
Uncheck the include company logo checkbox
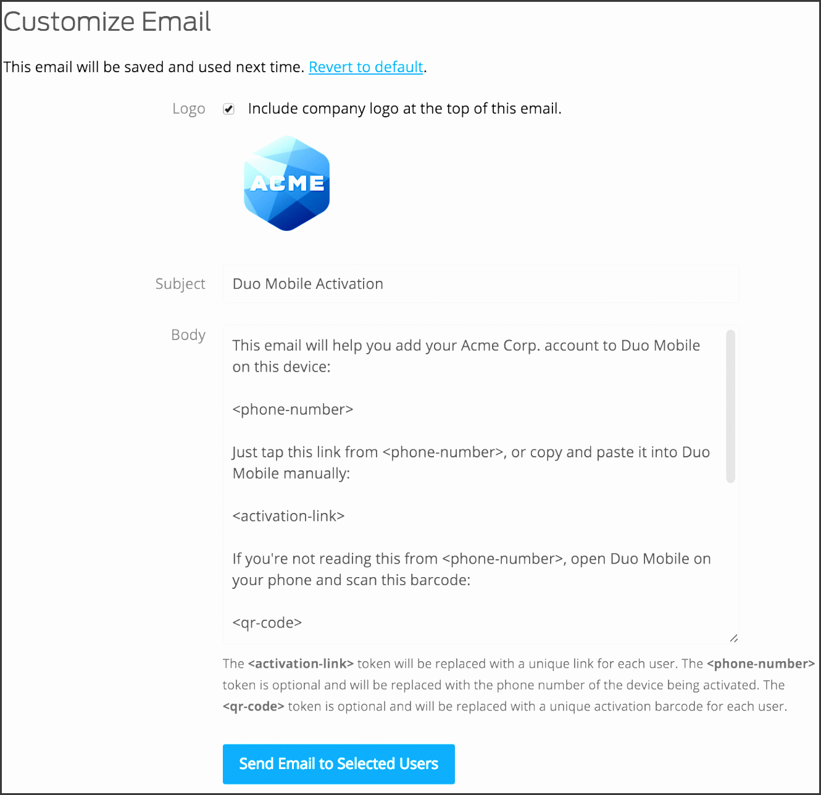[x=229, y=109]
